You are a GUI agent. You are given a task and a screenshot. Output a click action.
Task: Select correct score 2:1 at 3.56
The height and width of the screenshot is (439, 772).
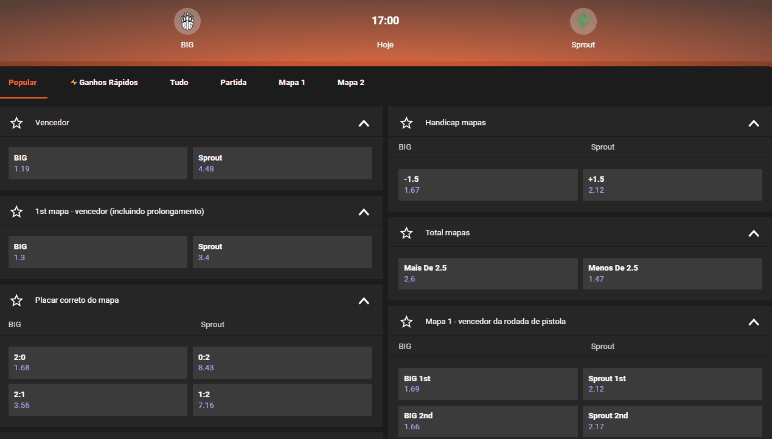[98, 400]
